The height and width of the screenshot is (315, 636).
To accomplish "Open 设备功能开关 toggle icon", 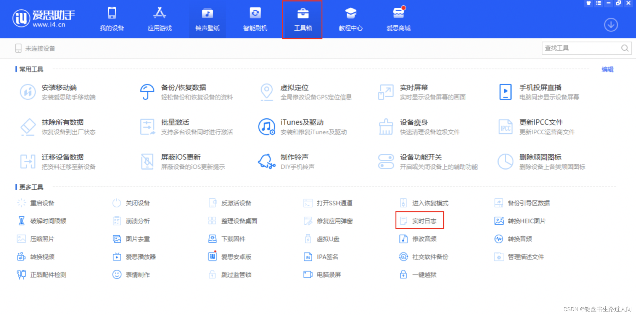I will (386, 162).
